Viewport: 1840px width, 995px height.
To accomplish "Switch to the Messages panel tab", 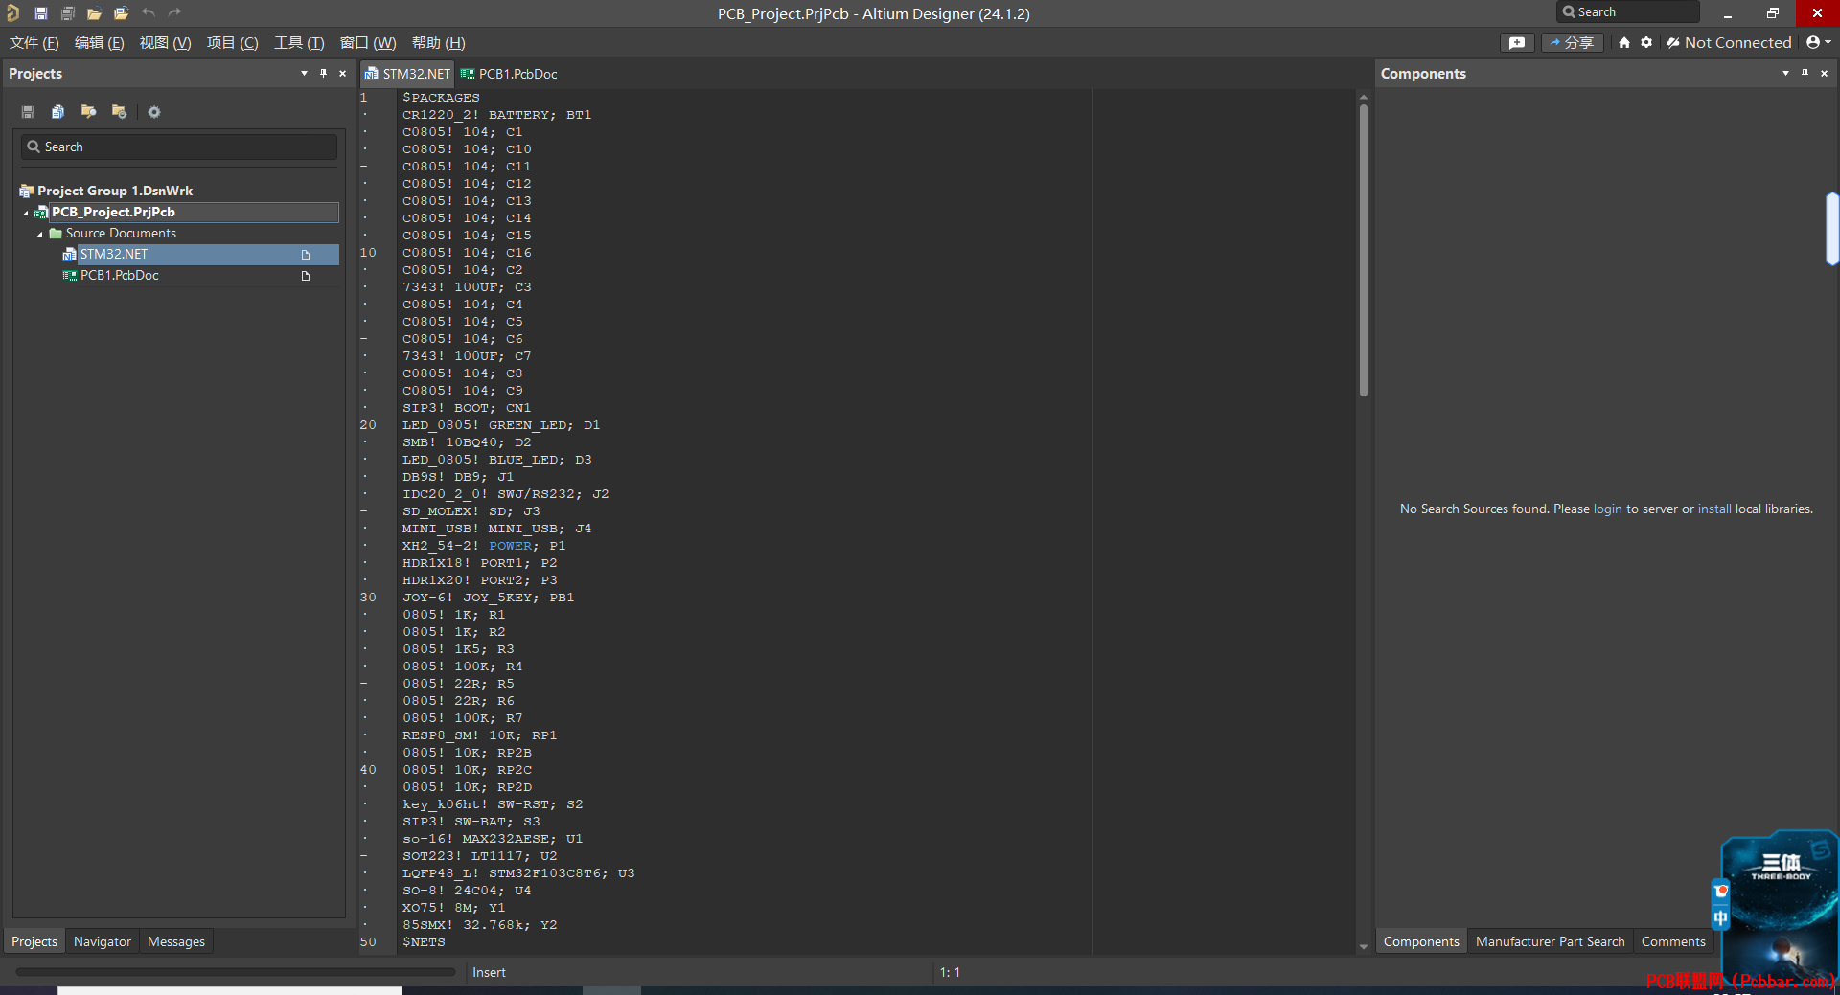I will (176, 942).
